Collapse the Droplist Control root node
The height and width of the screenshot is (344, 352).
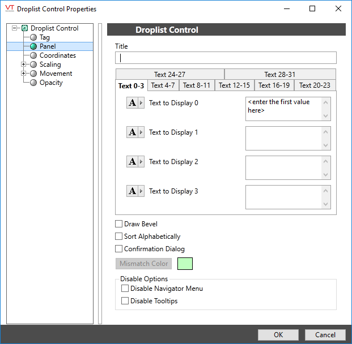[x=15, y=28]
